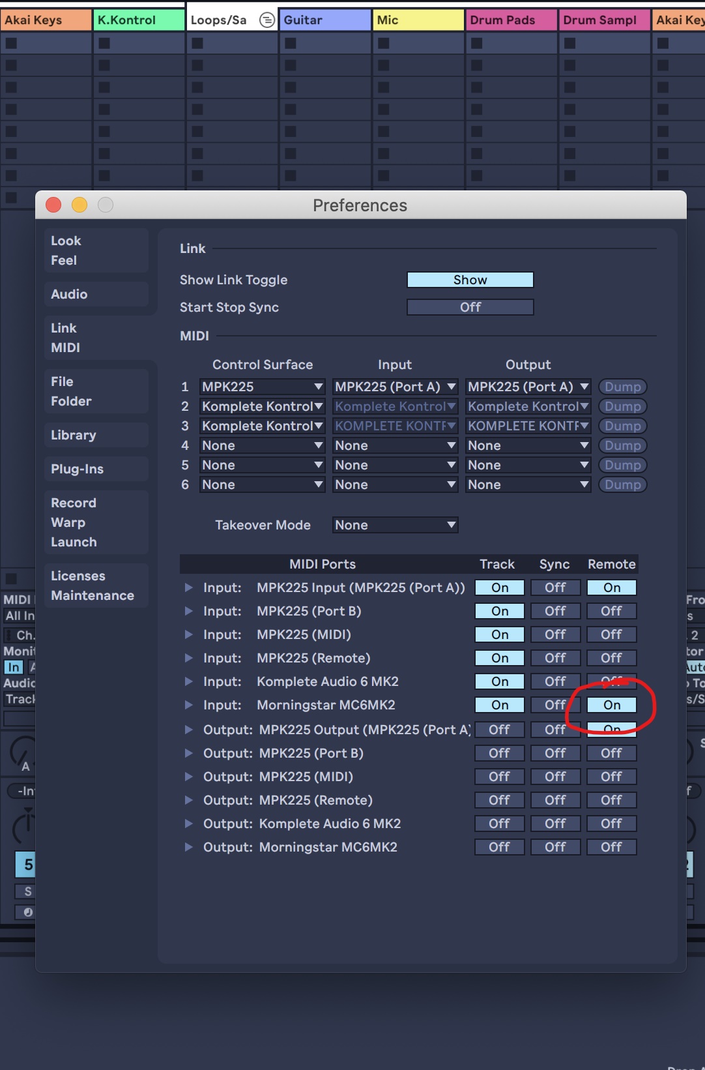Toggle Sync for input MPK225 (Port B)
705x1070 pixels.
[x=555, y=611]
